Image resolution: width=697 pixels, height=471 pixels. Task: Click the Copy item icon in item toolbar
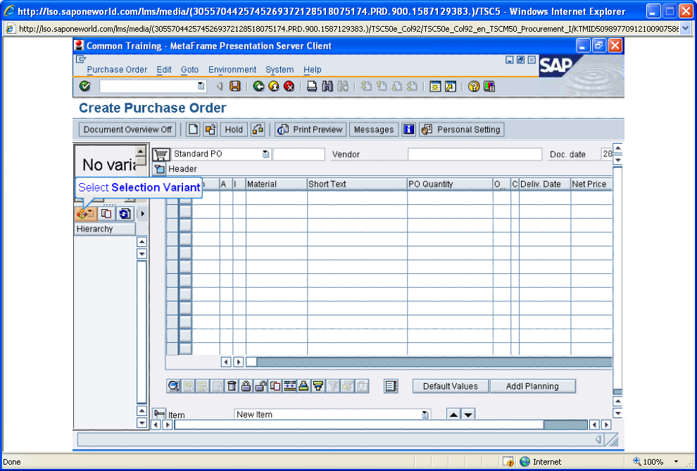[275, 386]
